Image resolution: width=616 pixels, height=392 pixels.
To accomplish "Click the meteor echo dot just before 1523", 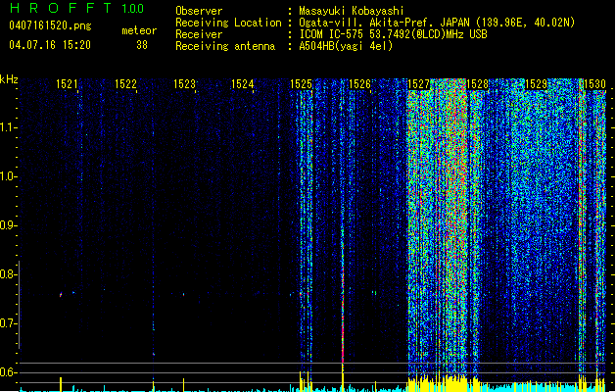I will [x=183, y=294].
